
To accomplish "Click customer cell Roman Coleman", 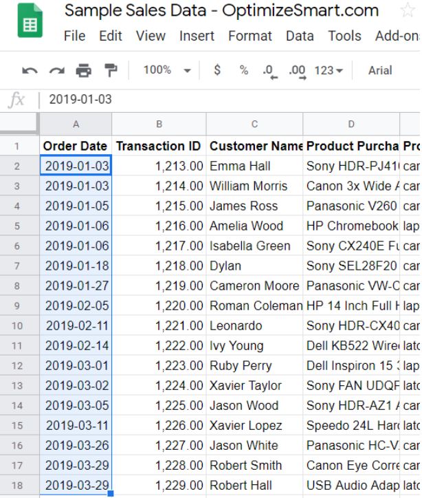I will point(254,306).
